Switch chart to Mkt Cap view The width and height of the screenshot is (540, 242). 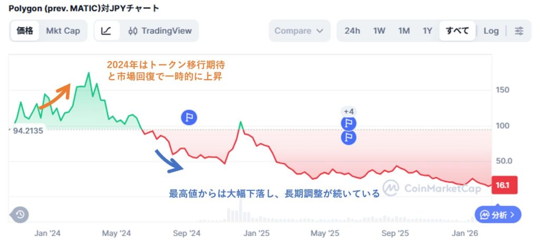pyautogui.click(x=63, y=31)
